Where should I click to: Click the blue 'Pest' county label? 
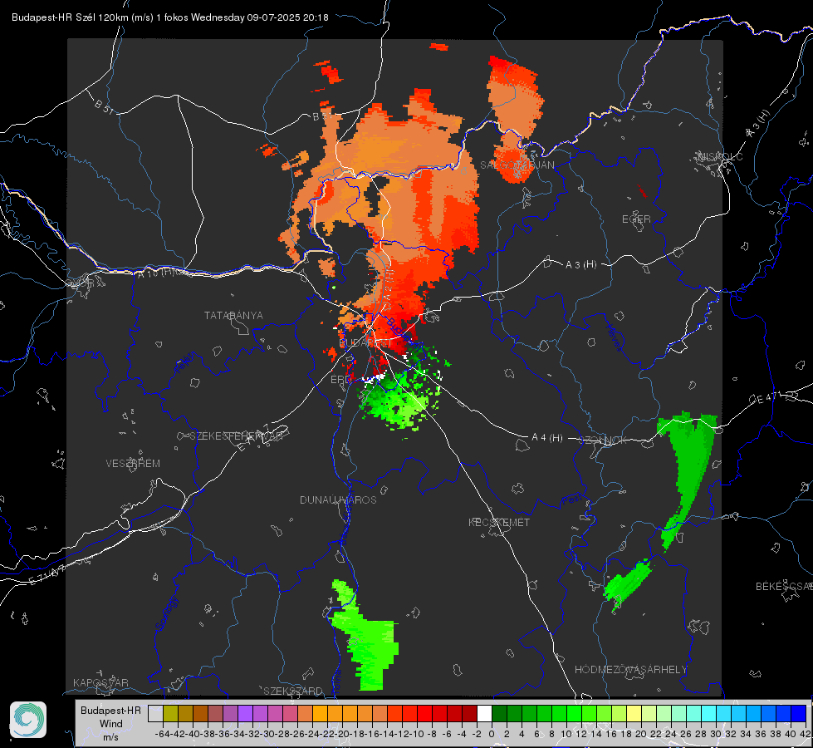pyautogui.click(x=572, y=499)
